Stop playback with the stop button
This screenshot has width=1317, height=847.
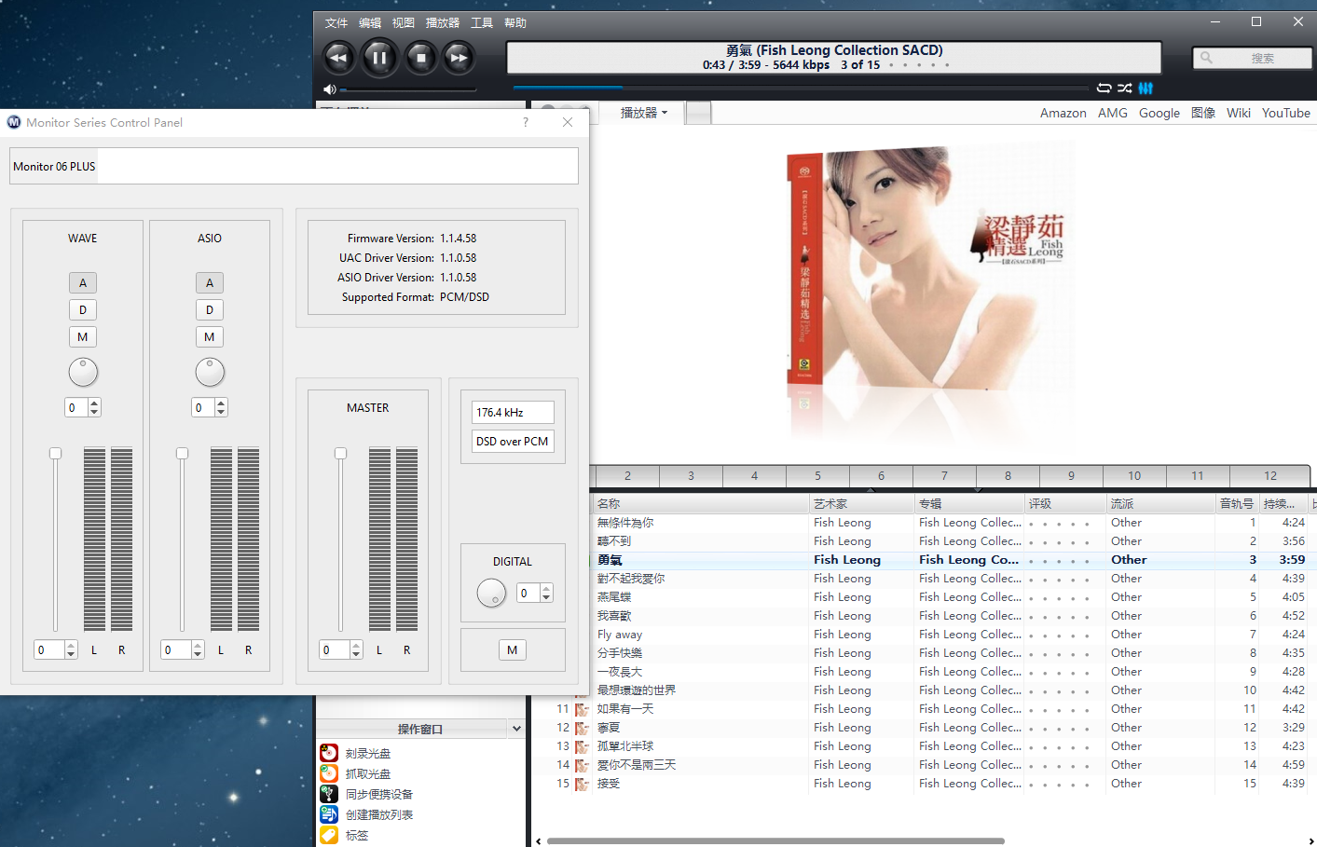point(420,58)
